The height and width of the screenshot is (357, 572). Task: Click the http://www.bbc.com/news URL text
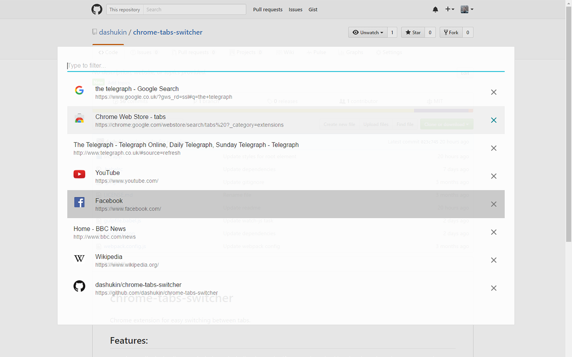pos(105,237)
